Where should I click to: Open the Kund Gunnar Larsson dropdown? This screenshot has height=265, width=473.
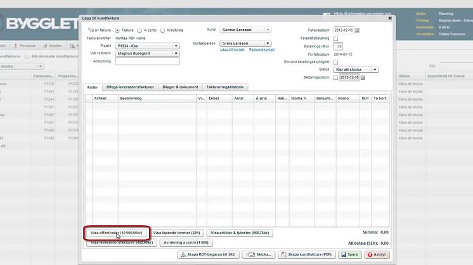245,30
